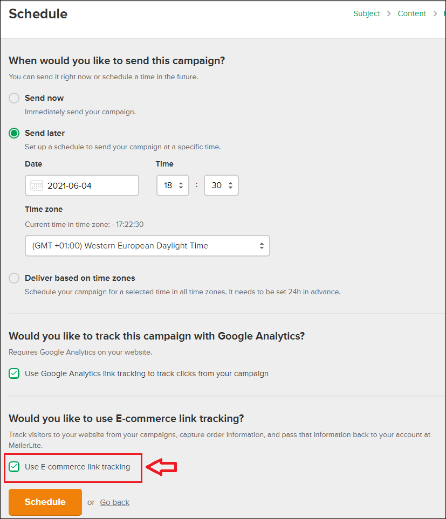Choose Deliver based on time zones option
Viewport: 446px width, 519px height.
(x=14, y=278)
